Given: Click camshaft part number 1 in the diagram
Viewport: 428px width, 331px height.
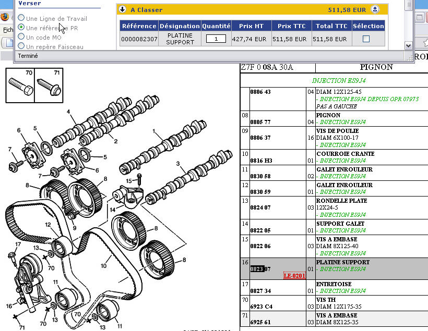Looking at the screenshot, I should point(154,130).
